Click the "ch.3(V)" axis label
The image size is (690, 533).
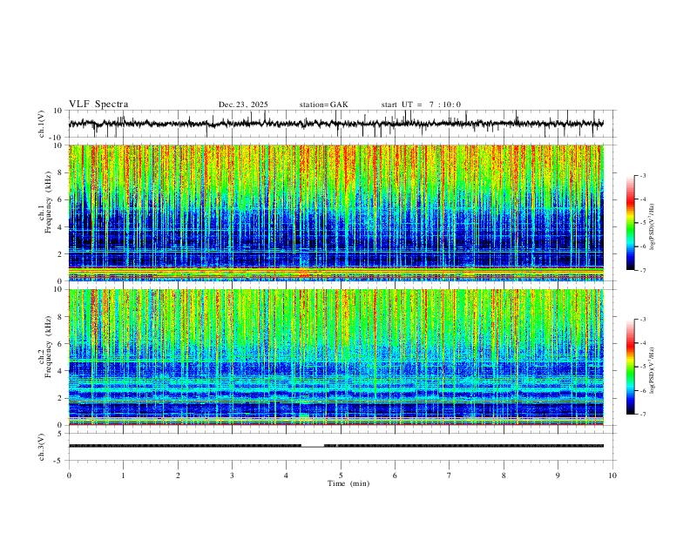tap(41, 447)
